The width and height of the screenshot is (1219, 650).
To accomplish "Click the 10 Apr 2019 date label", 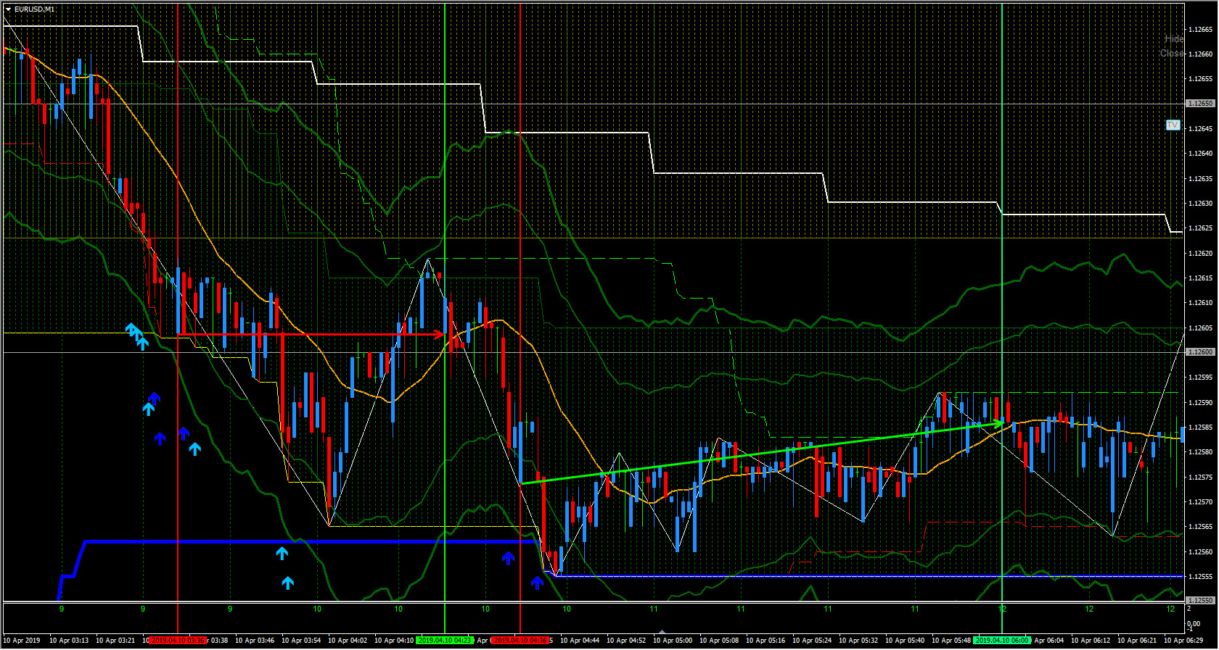I will click(22, 641).
